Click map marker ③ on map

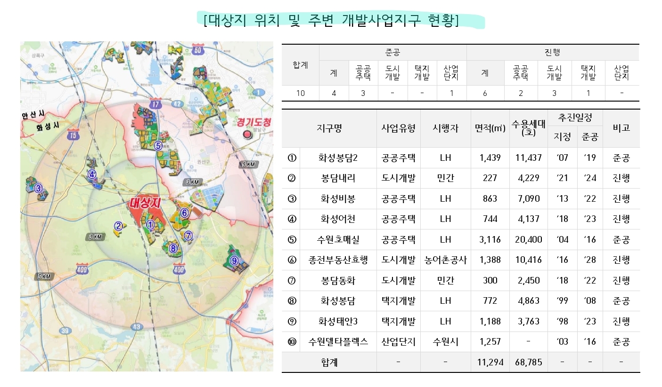click(39, 188)
